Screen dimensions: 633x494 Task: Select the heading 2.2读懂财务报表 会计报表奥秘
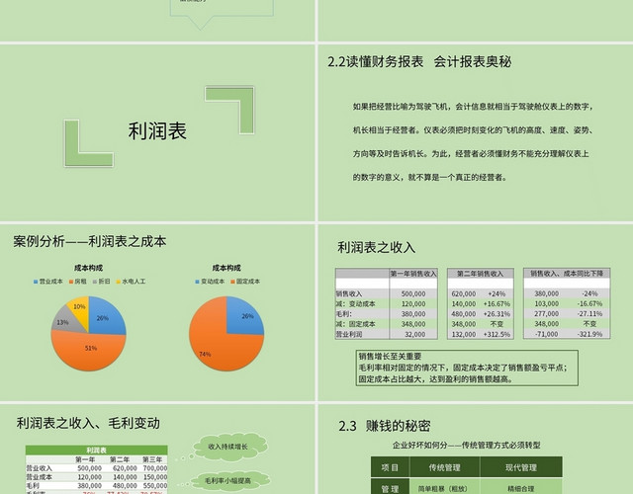419,61
